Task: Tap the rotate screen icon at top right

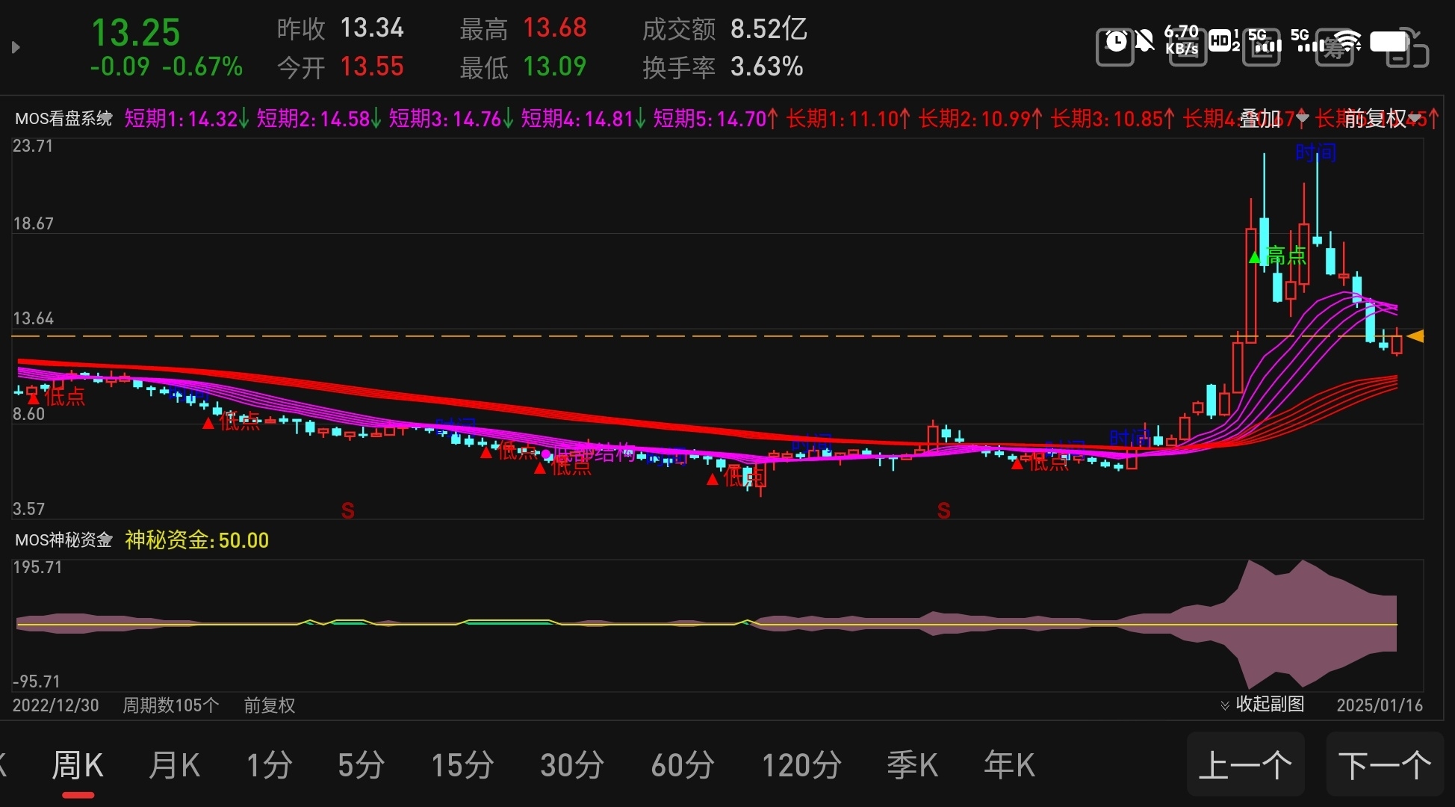Action: point(1407,48)
